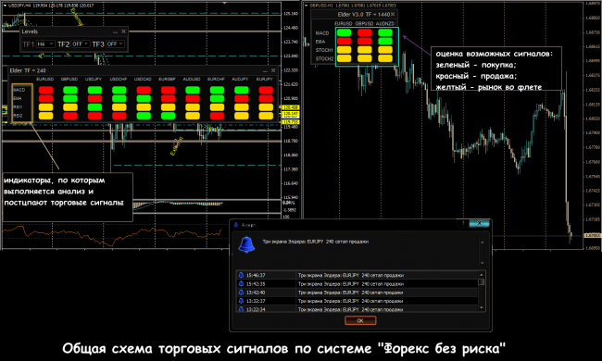Click down arrow of alert list scrollbar
602x361 pixels.
tap(482, 307)
